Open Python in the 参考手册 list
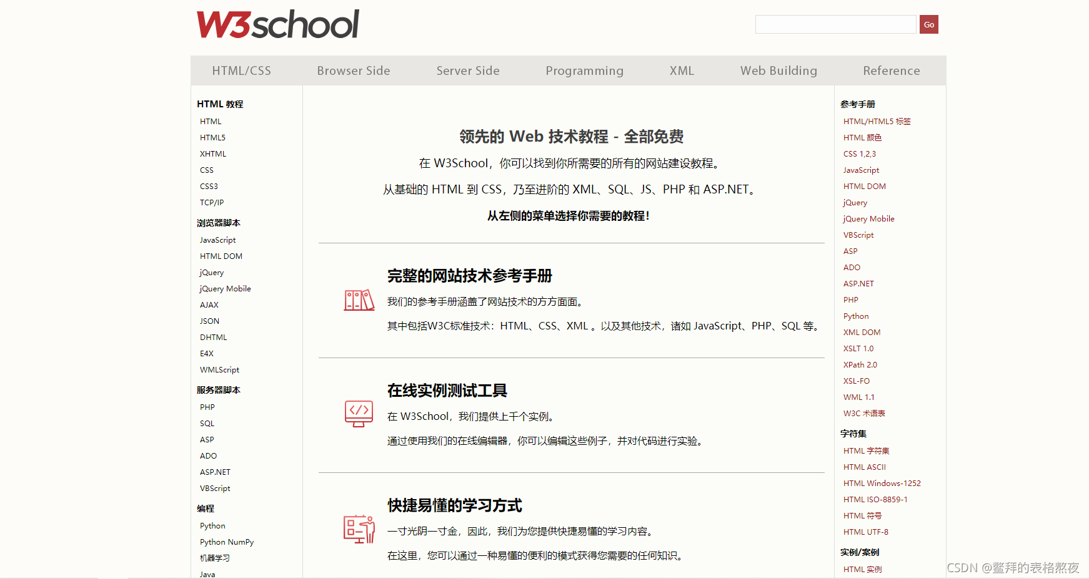 point(856,316)
